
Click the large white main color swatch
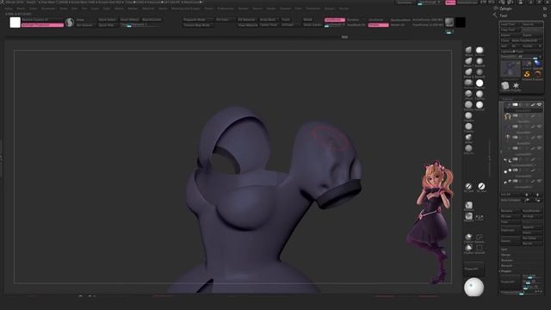[15, 22]
